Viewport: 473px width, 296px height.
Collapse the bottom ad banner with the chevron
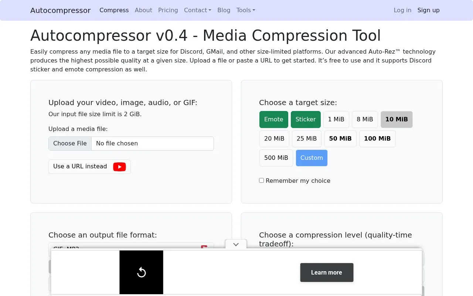pyautogui.click(x=236, y=244)
